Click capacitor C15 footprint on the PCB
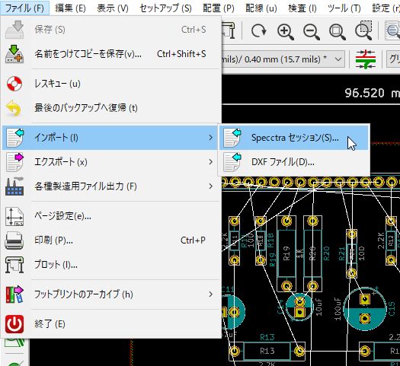400x366 pixels. click(x=365, y=309)
